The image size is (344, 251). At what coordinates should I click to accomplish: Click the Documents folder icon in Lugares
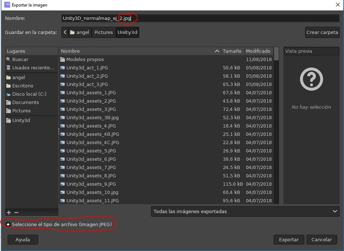click(8, 102)
